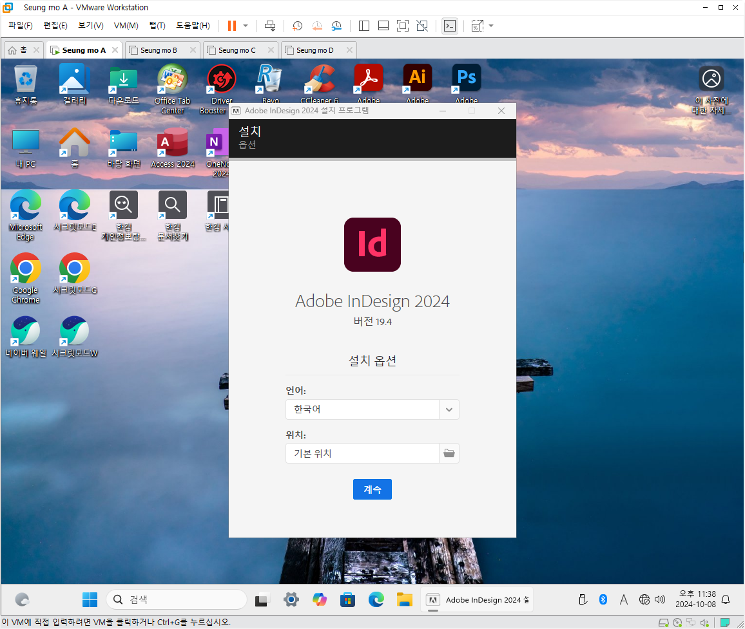
Task: Click the console view toolbar icon
Action: (449, 26)
